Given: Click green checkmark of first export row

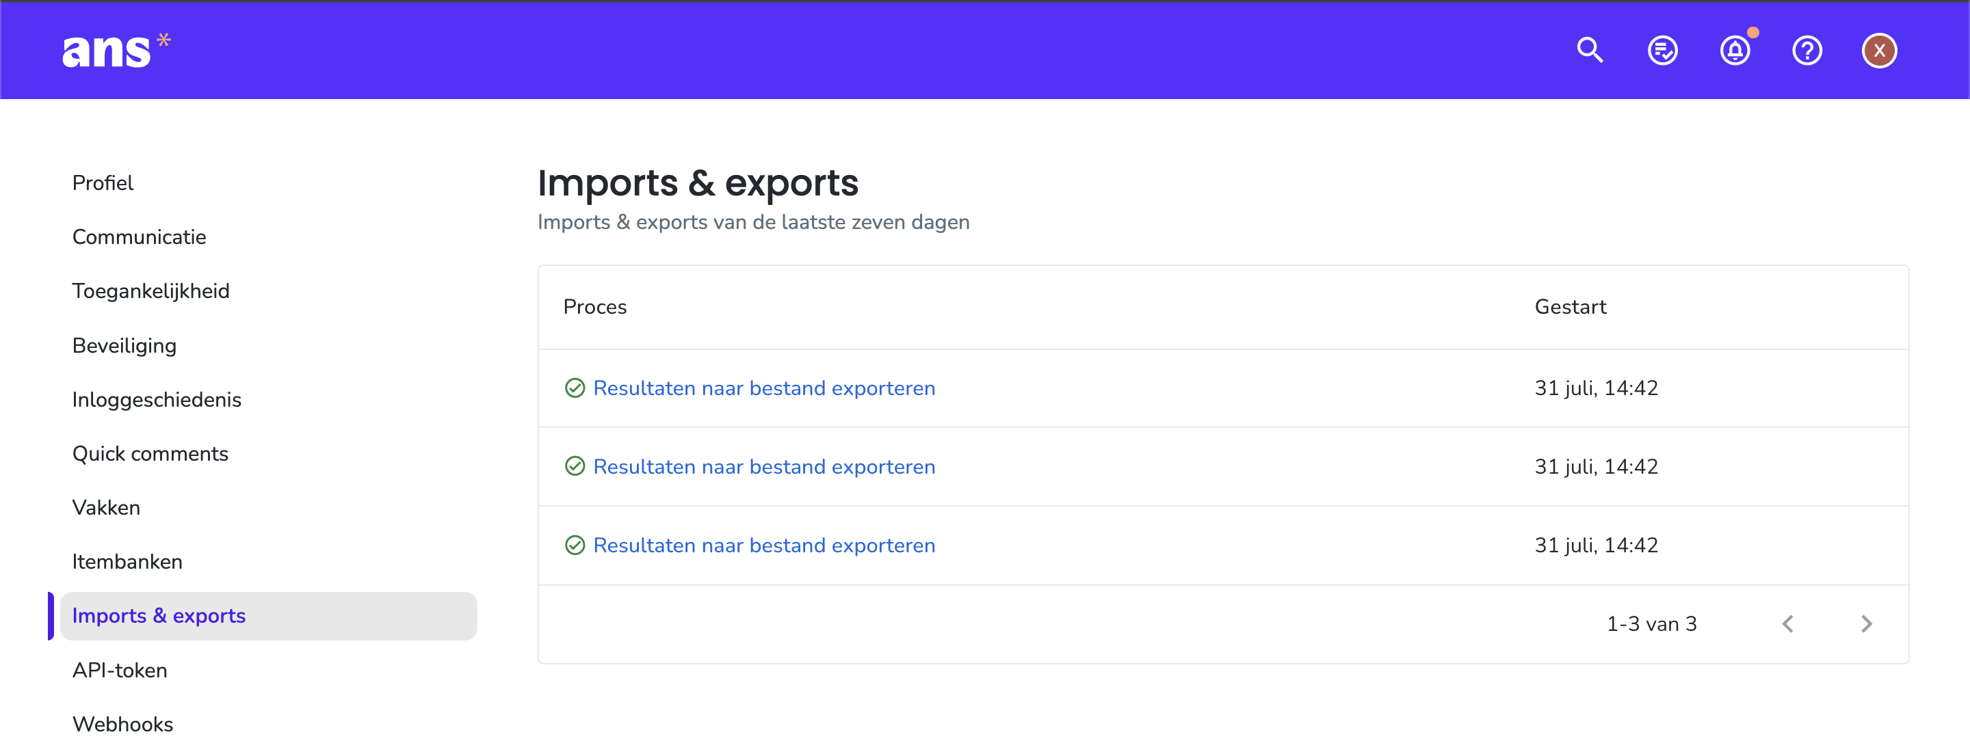Looking at the screenshot, I should click(x=575, y=388).
